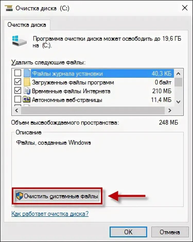Click the document icon for Временные файлы Интернета
The width and height of the screenshot is (193, 242).
point(27,91)
